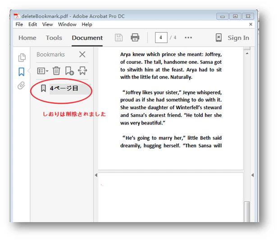The image size is (278, 241).
Task: Open the Edit menu
Action: click(32, 24)
